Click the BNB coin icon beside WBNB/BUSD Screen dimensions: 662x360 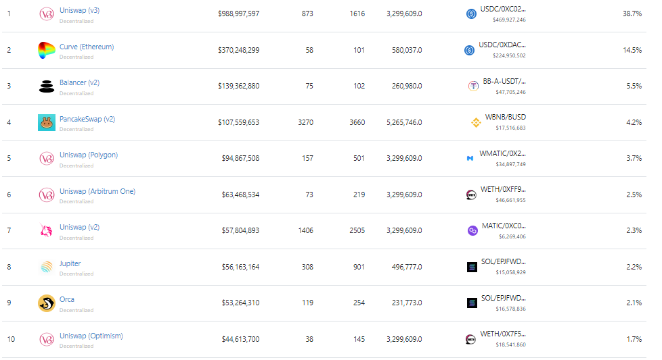point(477,122)
